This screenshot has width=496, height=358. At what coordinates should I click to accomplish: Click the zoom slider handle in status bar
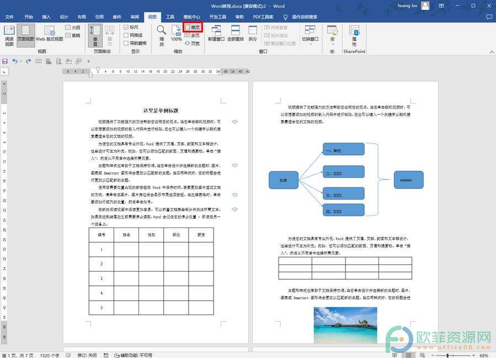pyautogui.click(x=447, y=355)
